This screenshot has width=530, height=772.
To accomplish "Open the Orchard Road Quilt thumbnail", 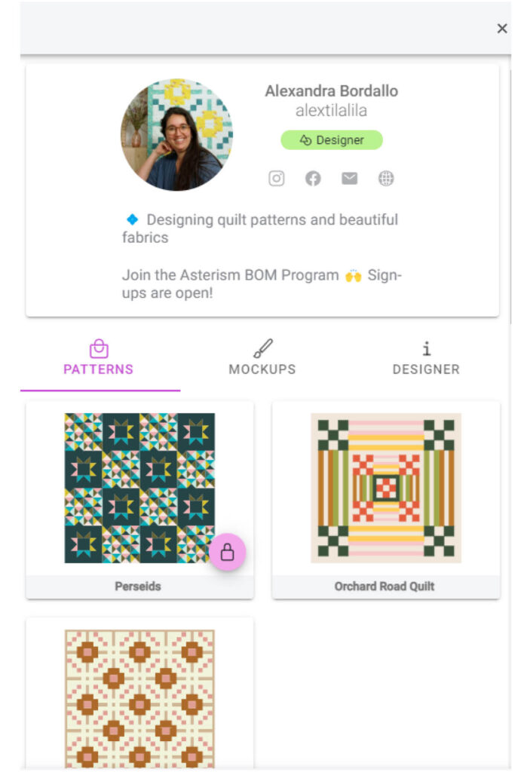I will point(386,488).
